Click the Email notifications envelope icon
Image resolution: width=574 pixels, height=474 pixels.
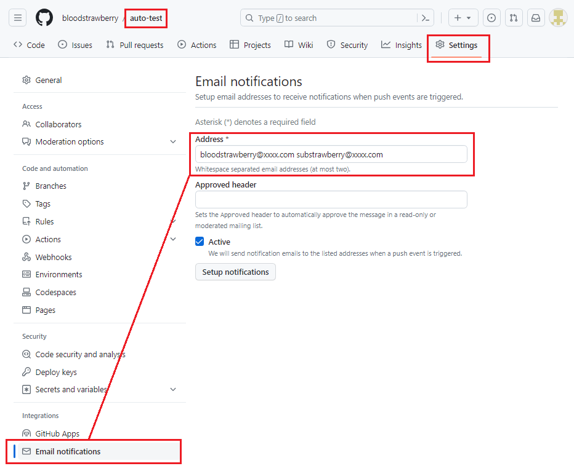(26, 451)
